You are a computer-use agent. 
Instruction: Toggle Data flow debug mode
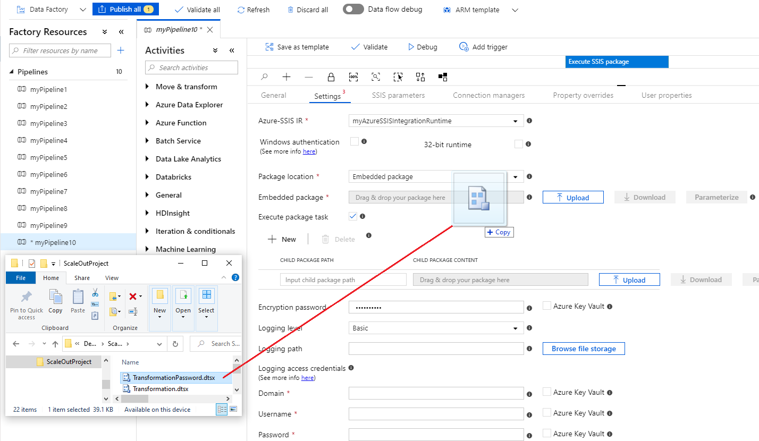point(353,9)
